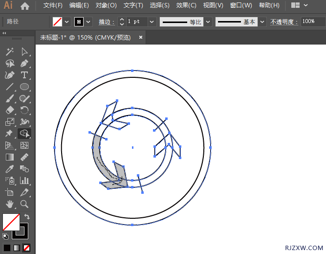Select the Eyedropper tool
The width and height of the screenshot is (326, 254).
click(10, 169)
